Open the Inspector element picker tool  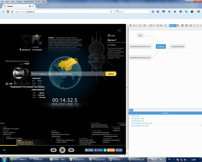pyautogui.click(x=131, y=26)
